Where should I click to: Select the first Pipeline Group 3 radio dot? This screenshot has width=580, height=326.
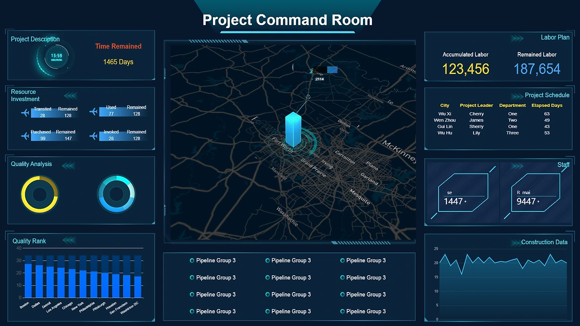(192, 260)
